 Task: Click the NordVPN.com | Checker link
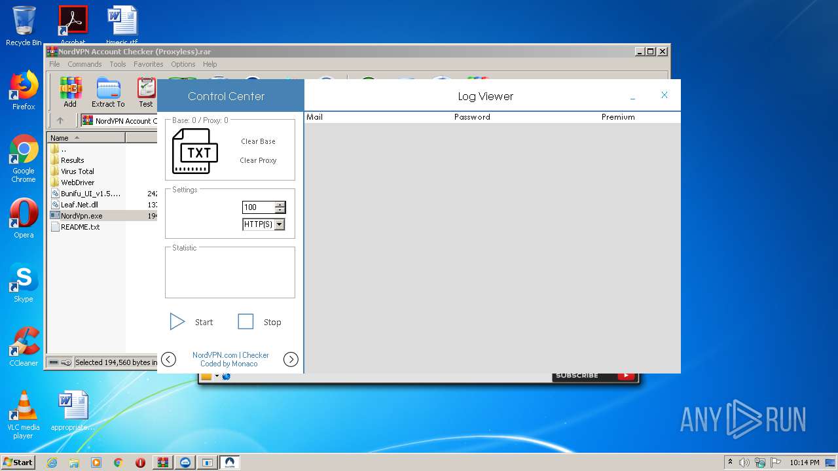point(230,355)
